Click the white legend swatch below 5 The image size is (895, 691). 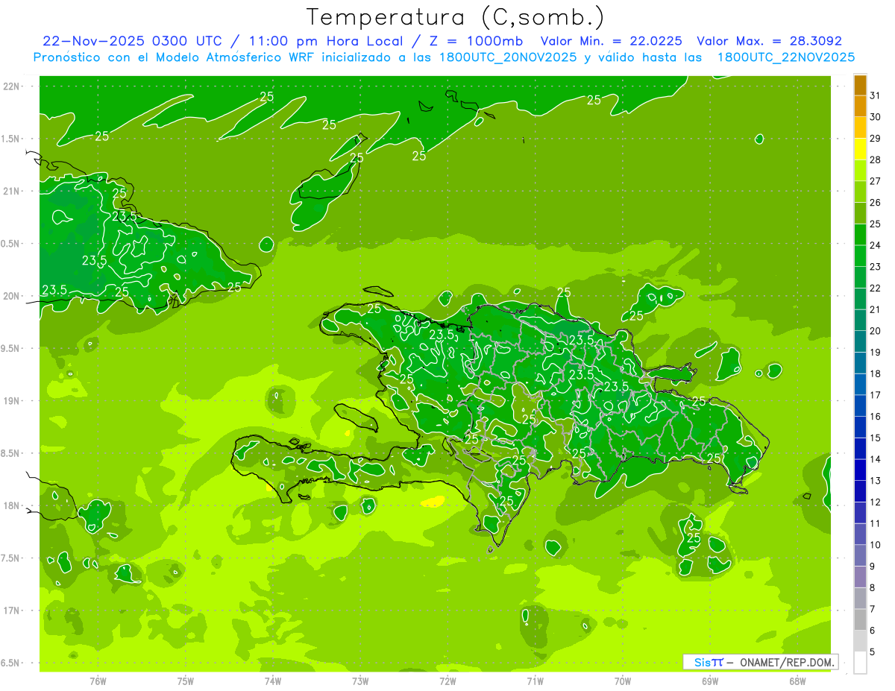coord(860,663)
